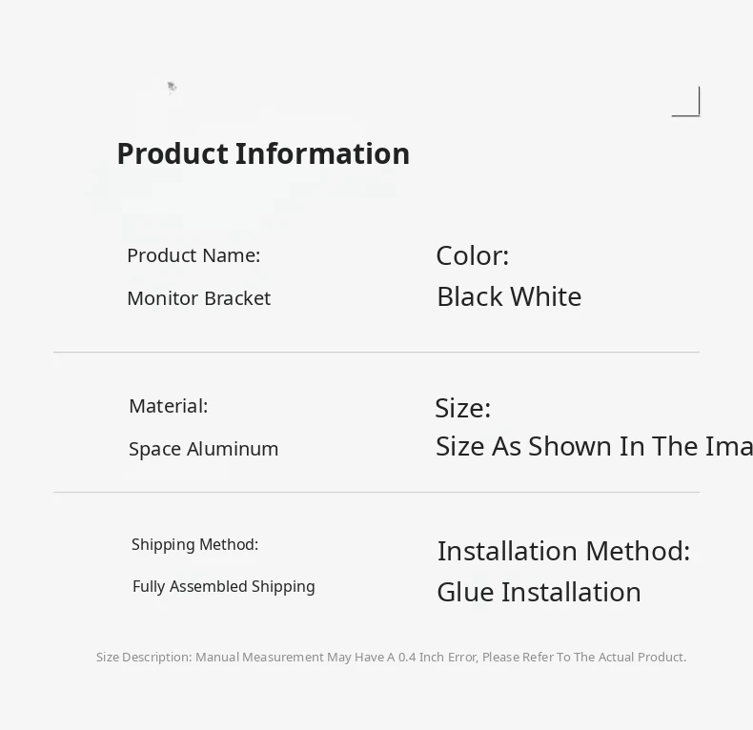Click the divider line below Space Aluminum
753x730 pixels.
pos(376,493)
